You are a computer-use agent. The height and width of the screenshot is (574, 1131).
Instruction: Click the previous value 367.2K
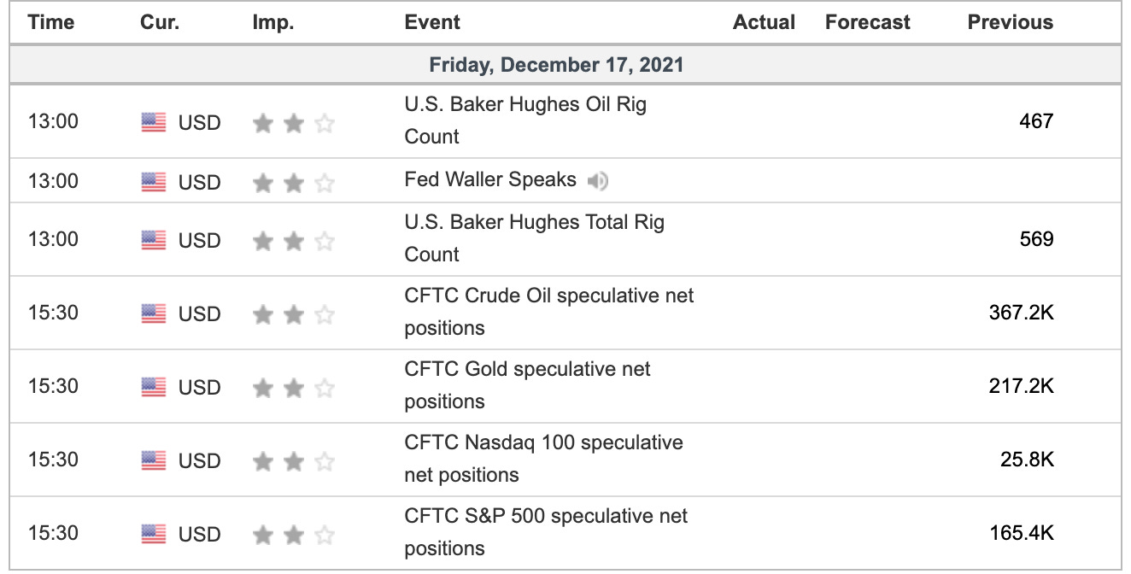pyautogui.click(x=1022, y=313)
